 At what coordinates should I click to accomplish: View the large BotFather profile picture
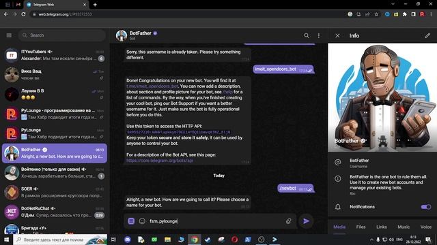point(382,97)
